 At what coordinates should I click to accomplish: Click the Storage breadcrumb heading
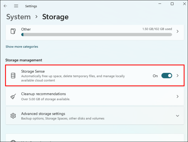click(x=55, y=17)
